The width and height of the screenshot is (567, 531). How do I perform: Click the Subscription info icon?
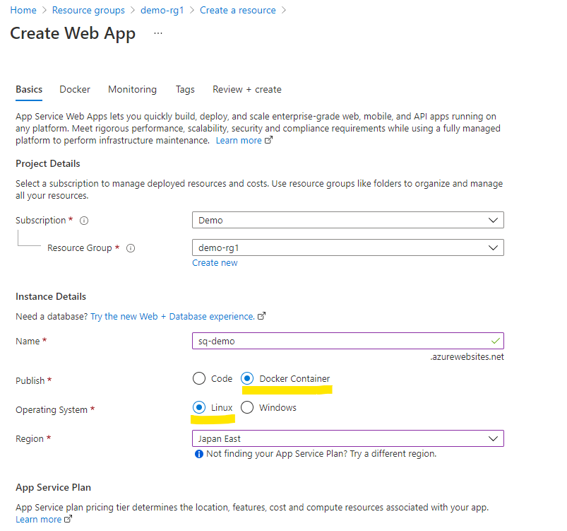click(x=84, y=221)
